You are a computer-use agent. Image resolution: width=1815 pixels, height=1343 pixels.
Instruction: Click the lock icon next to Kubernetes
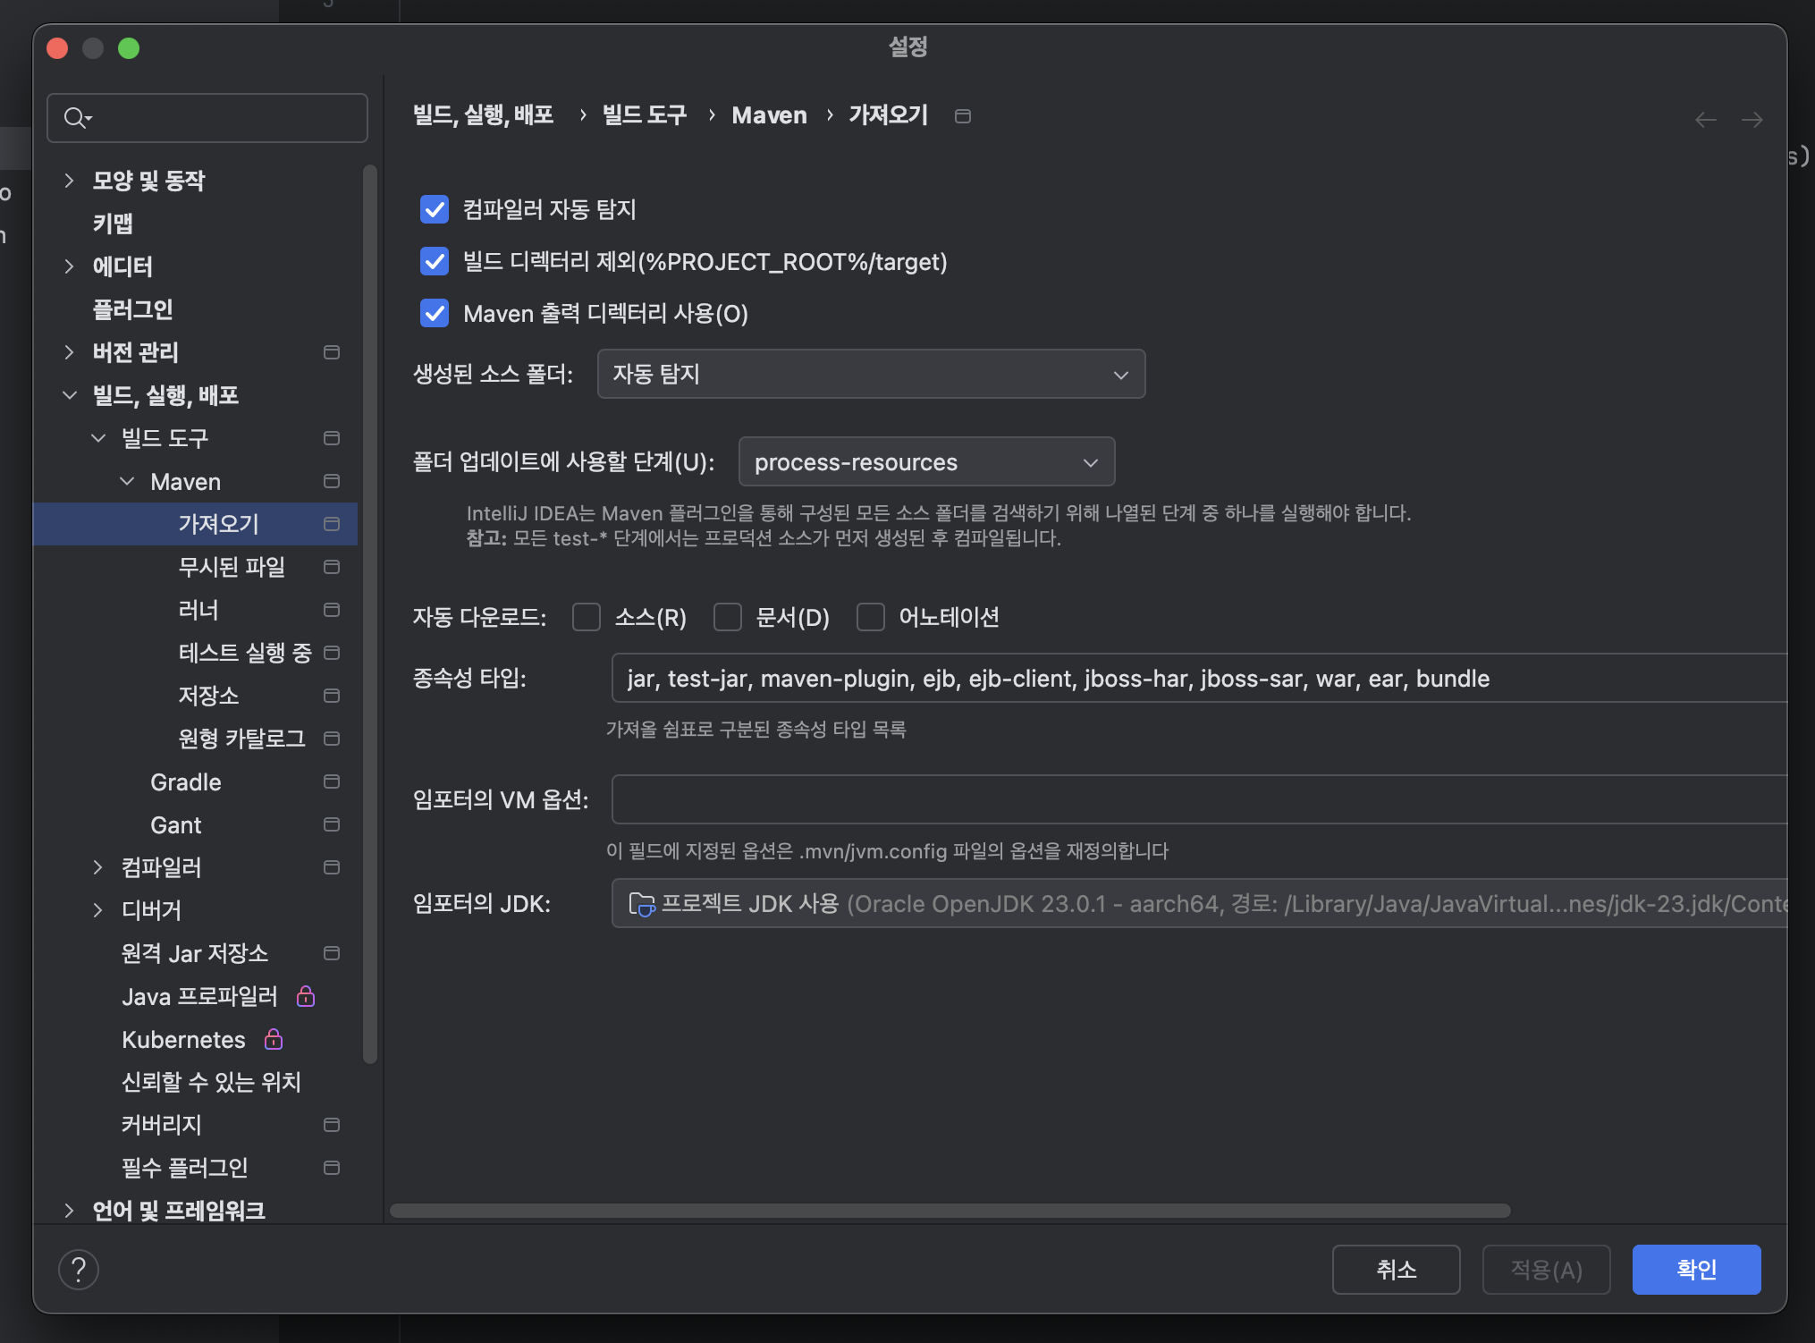point(274,1039)
